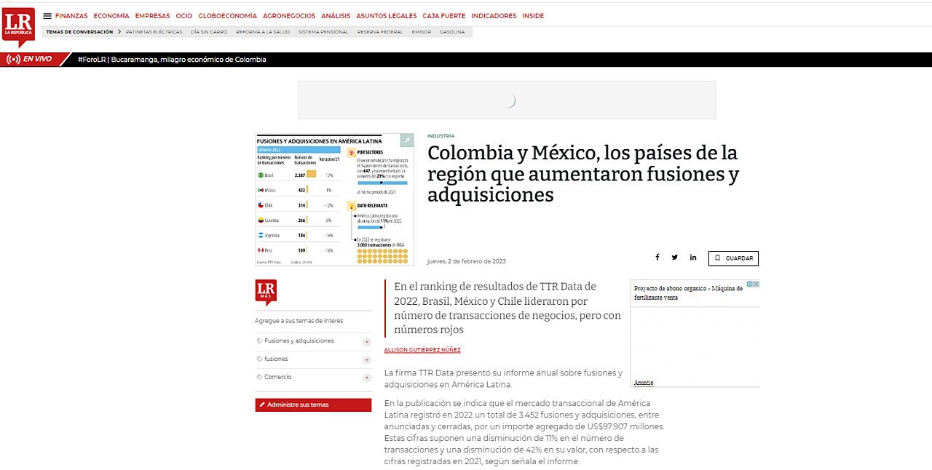Viewport: 932px width, 470px height.
Task: Open author link Allison Gutiérrez Núñez
Action: [422, 350]
